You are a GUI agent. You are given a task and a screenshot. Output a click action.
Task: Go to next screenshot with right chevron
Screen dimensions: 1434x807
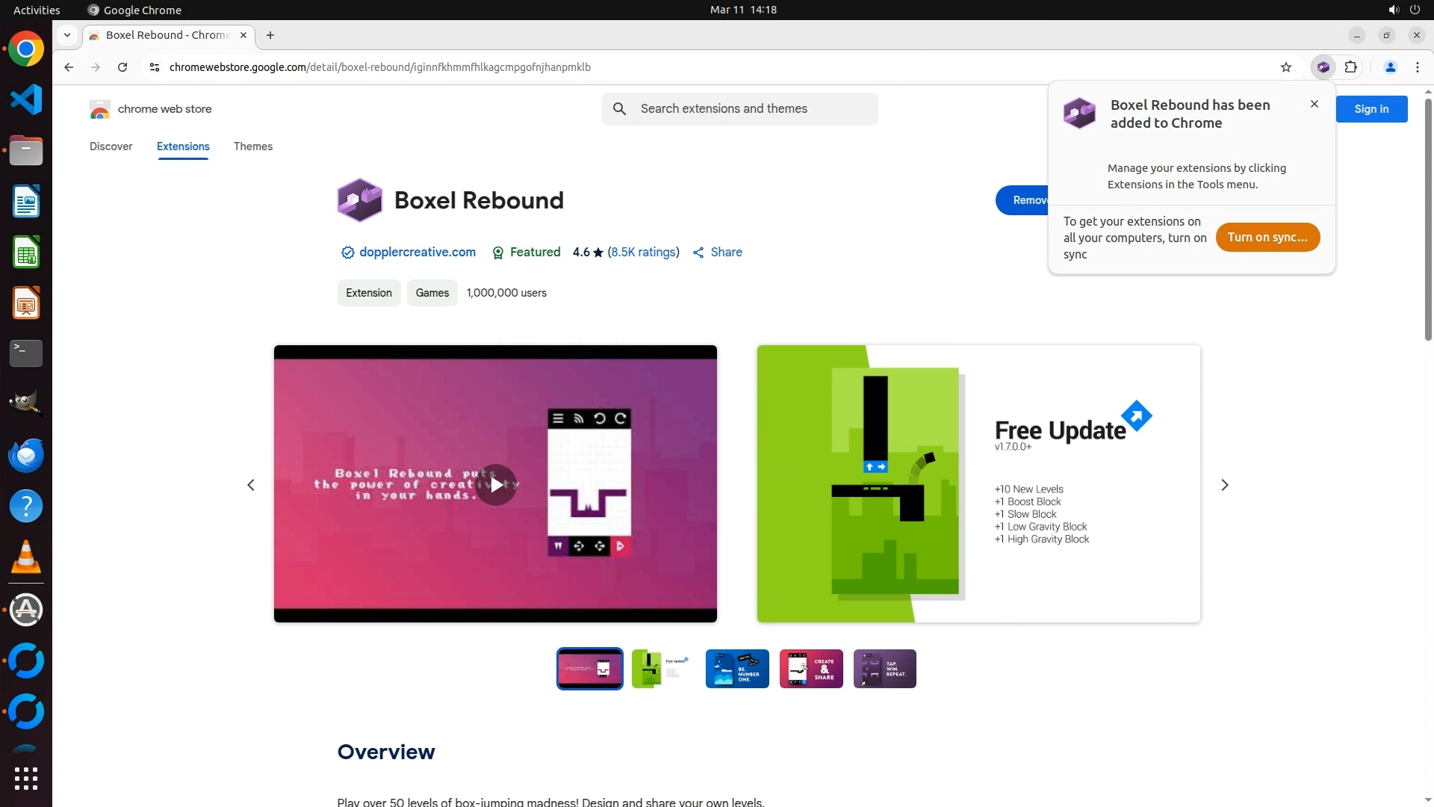(1224, 485)
